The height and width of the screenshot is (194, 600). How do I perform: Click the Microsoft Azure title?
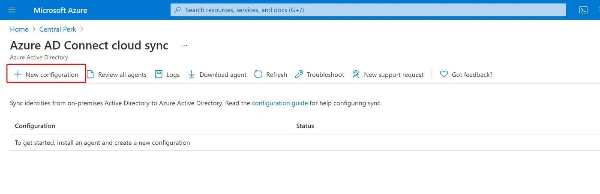pos(60,10)
